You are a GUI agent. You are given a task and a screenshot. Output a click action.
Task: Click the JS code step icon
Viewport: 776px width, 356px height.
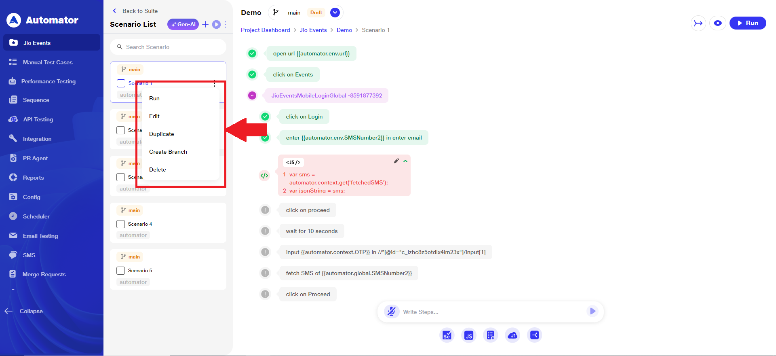(468, 335)
